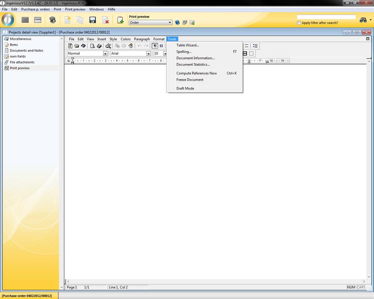Click the bullet list icon in editor toolbar

tap(255, 46)
